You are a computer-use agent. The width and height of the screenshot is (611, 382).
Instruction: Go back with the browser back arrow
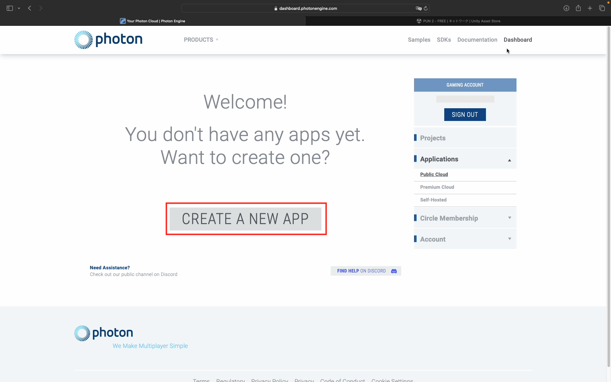tap(30, 8)
